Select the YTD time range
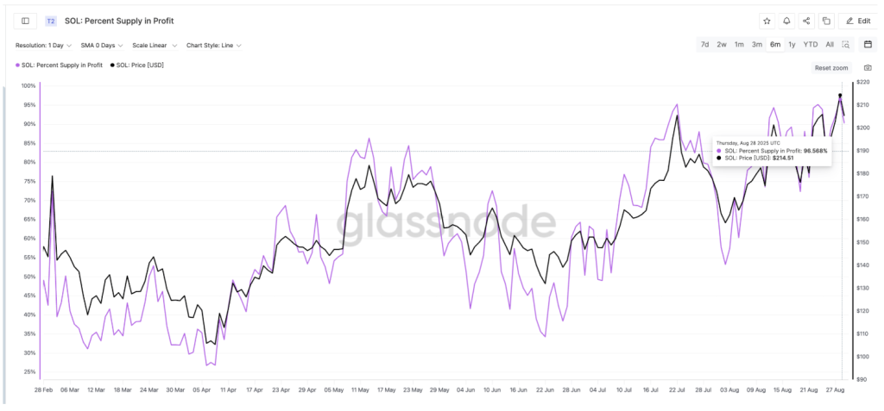This screenshot has height=411, width=884. click(811, 45)
